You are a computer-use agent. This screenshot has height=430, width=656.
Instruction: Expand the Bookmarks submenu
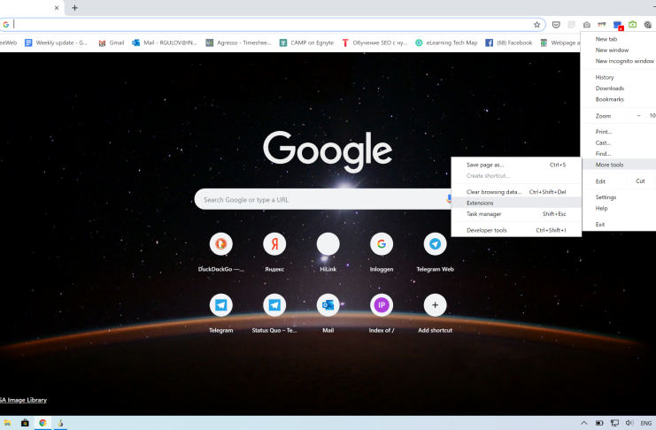coord(618,99)
